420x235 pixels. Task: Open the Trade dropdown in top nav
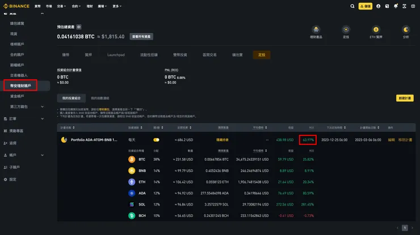tap(61, 6)
